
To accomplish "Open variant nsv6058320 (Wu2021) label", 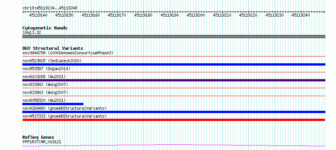I will pos(44,100).
